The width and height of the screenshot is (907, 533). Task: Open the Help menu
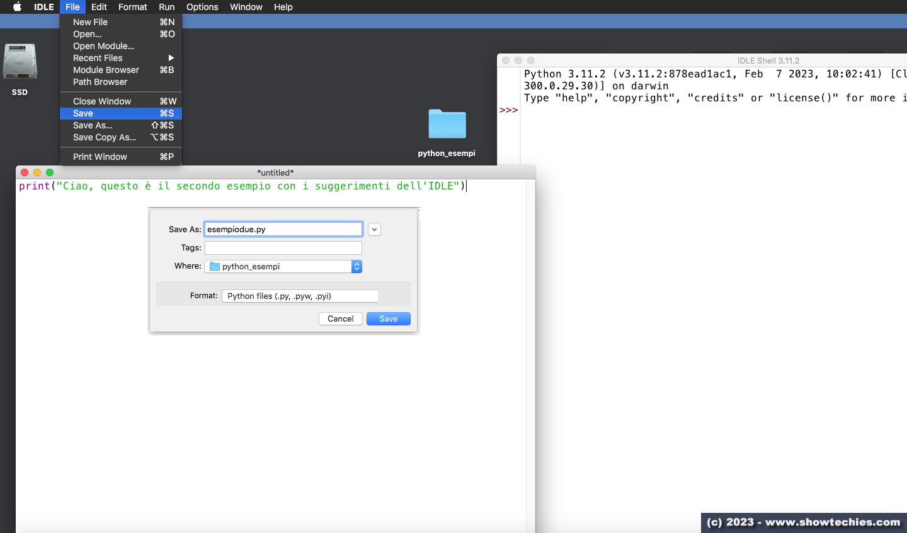pyautogui.click(x=283, y=7)
